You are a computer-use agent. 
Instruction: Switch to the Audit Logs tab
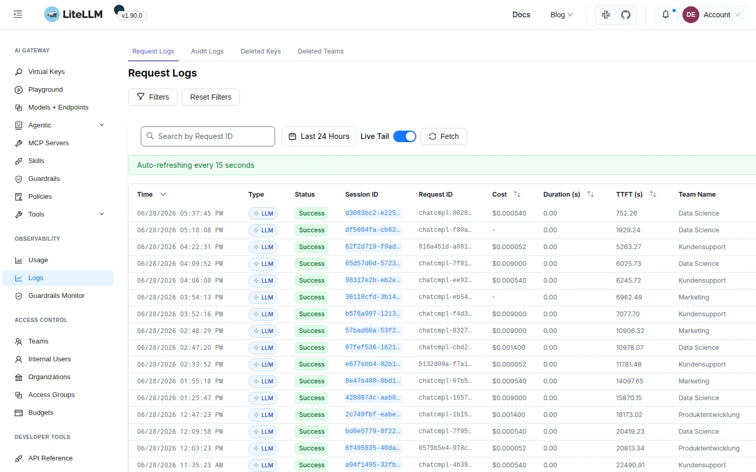coord(207,51)
